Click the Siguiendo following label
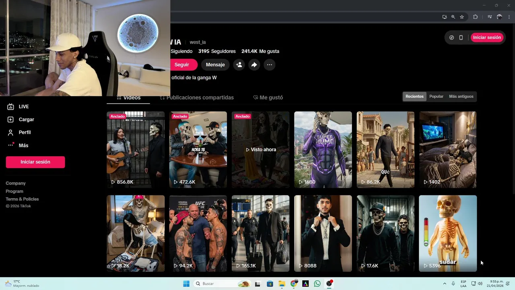 [181, 52]
